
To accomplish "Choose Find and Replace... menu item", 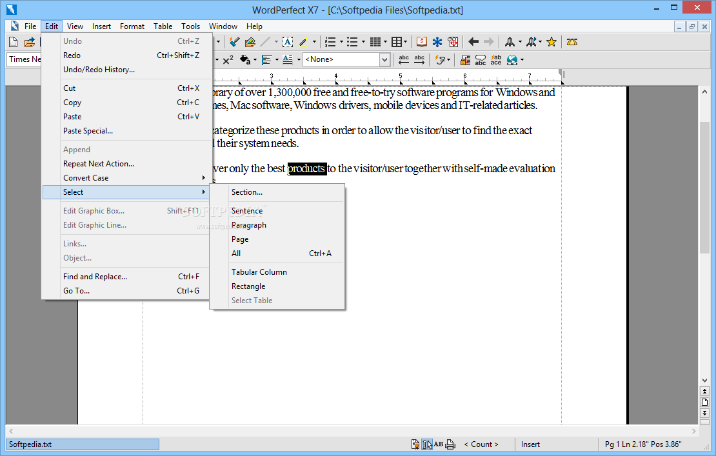I will [126, 277].
